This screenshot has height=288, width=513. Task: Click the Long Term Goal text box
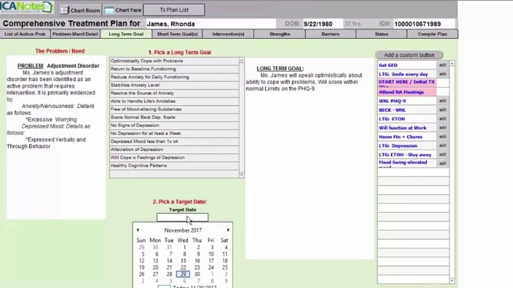(309, 159)
